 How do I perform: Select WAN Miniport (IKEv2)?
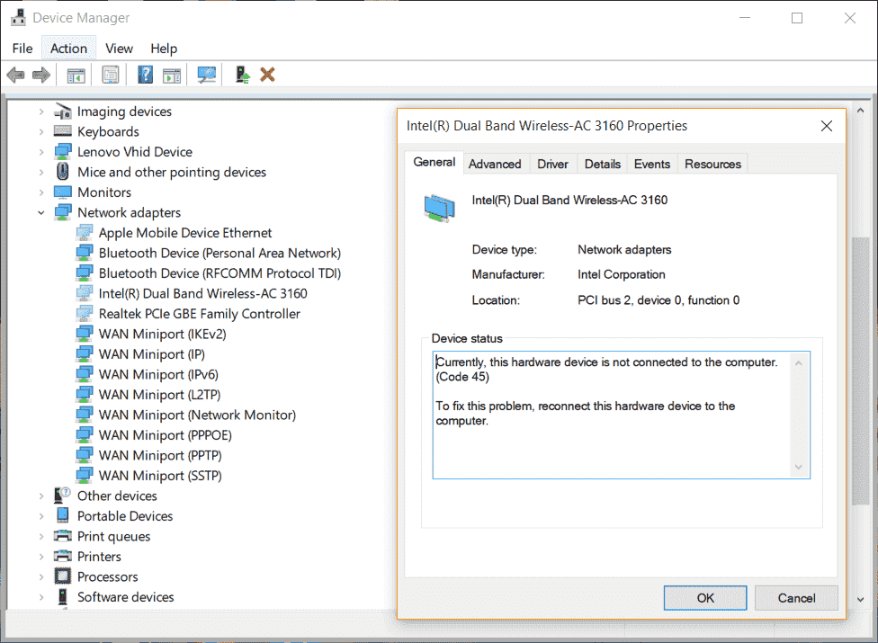[x=163, y=335]
